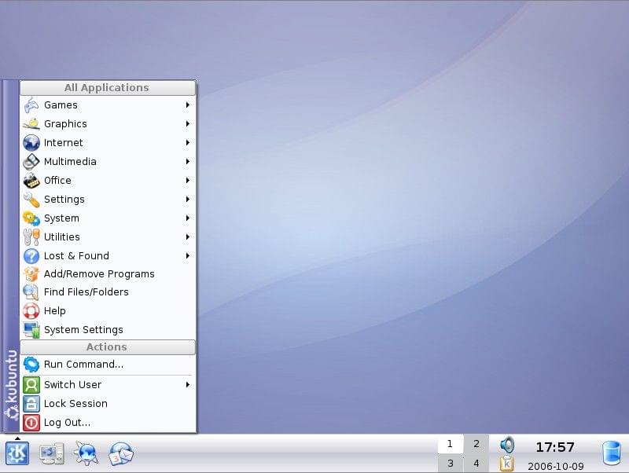Click the Run Command gear icon
Image resolution: width=629 pixels, height=473 pixels.
coord(31,365)
